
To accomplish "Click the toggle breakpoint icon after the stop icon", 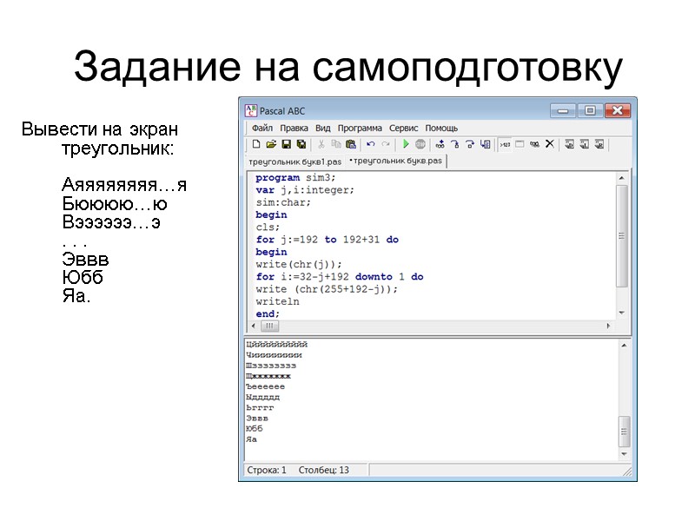I will click(x=440, y=144).
